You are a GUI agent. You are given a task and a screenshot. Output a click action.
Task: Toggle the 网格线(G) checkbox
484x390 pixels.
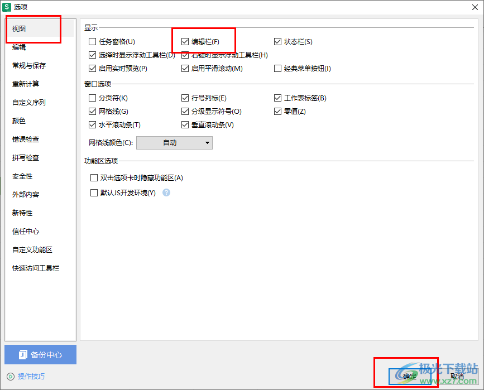coord(92,111)
